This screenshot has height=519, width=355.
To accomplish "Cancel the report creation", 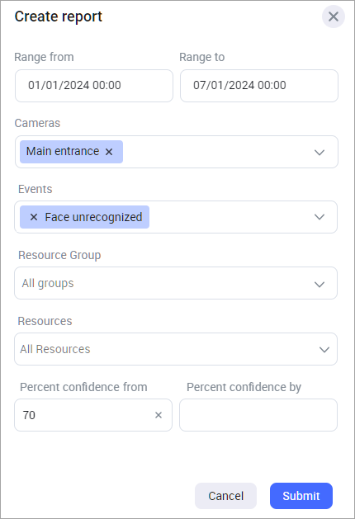I will 226,496.
